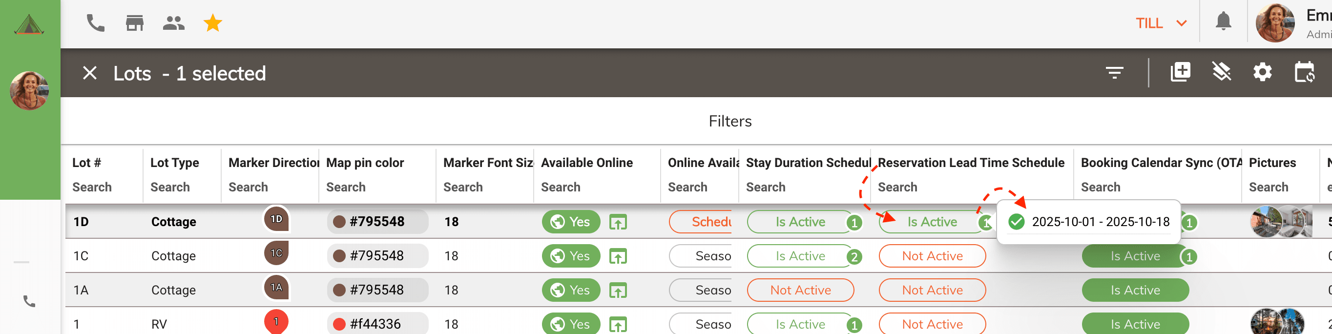
Task: Expand the Filters section
Action: coord(729,121)
